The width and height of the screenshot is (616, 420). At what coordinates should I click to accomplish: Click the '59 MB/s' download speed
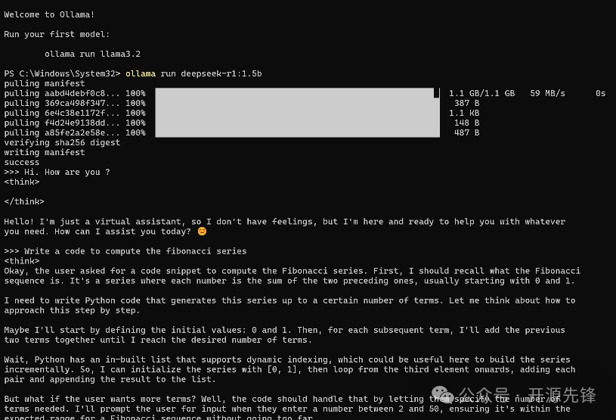pos(547,93)
